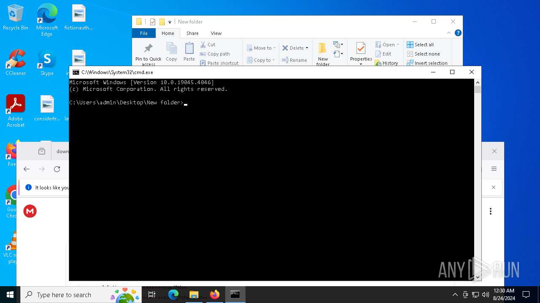Click Paste shortcut in Explorer ribbon

click(x=219, y=63)
